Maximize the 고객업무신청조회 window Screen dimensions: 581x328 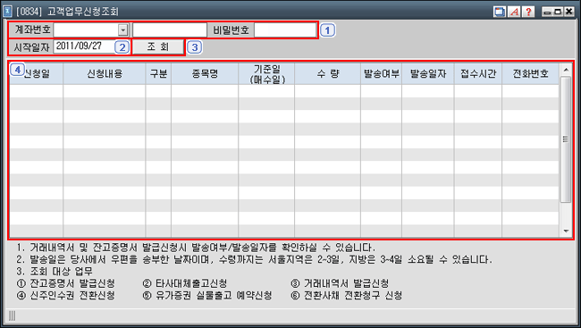(x=558, y=12)
